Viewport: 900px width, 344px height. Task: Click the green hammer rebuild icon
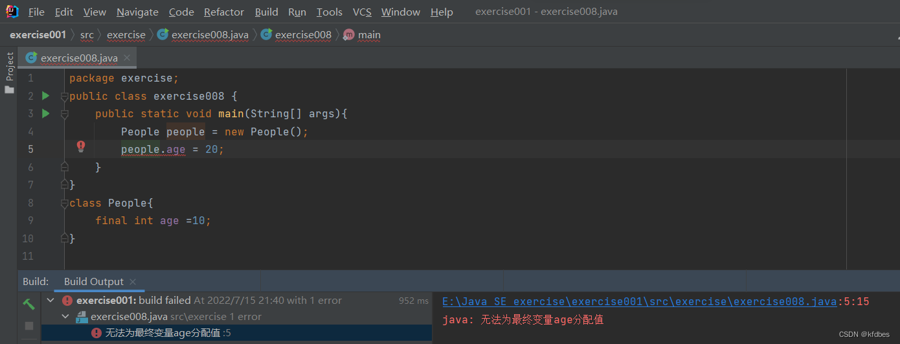pyautogui.click(x=28, y=303)
